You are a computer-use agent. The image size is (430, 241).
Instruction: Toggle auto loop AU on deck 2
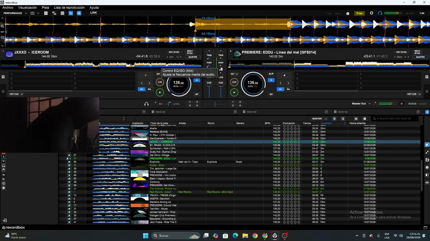tap(281, 89)
